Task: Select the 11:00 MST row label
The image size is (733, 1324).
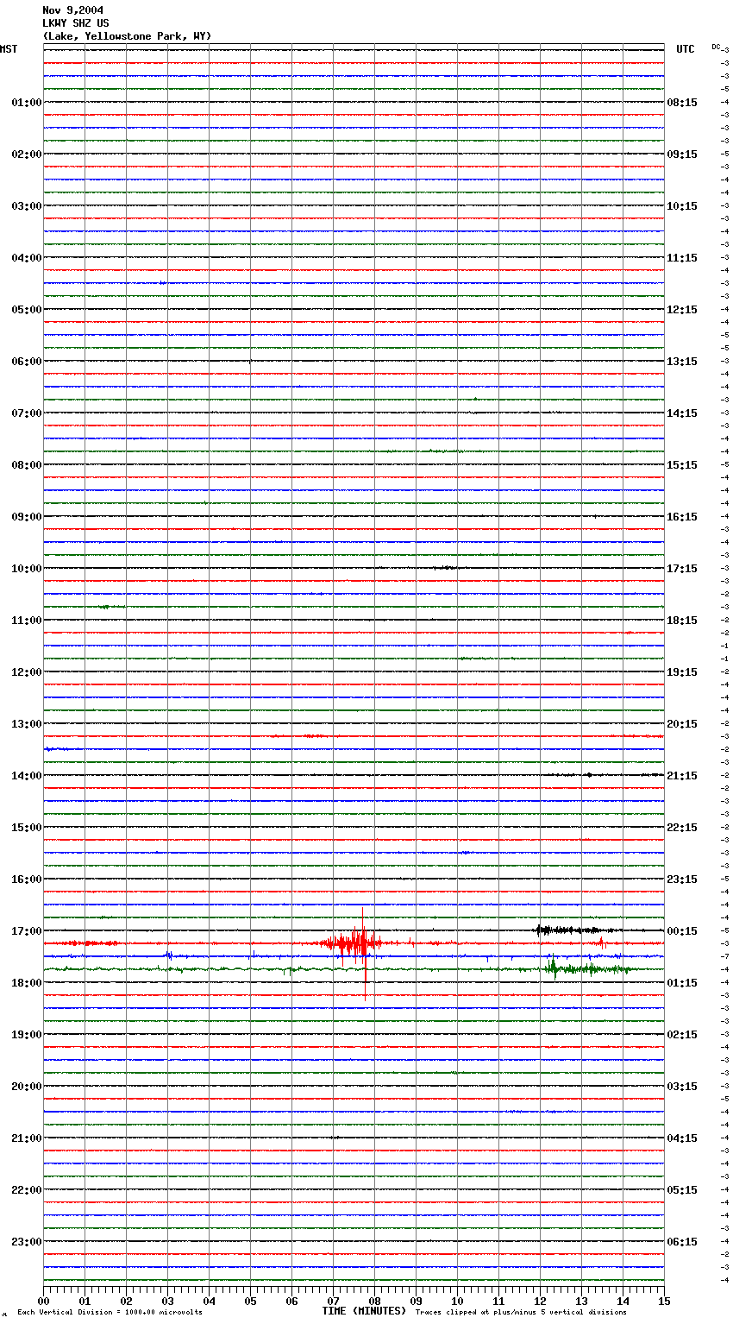Action: coord(26,621)
